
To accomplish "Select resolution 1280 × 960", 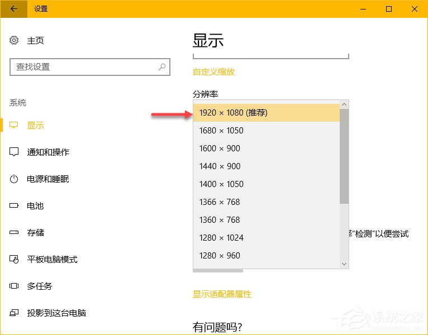I will [267, 256].
